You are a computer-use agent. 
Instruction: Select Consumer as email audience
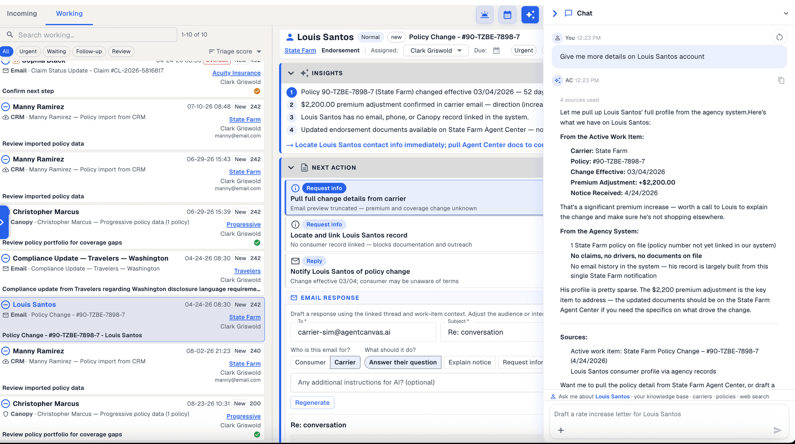point(310,362)
